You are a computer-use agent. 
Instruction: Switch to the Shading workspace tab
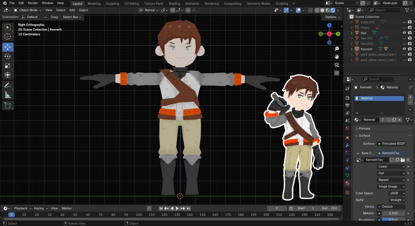[x=174, y=3]
